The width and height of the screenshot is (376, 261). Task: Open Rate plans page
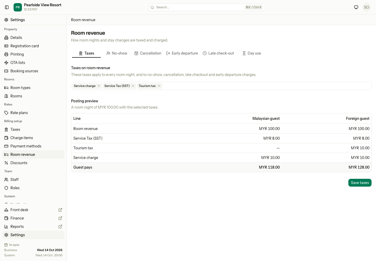coord(33,113)
